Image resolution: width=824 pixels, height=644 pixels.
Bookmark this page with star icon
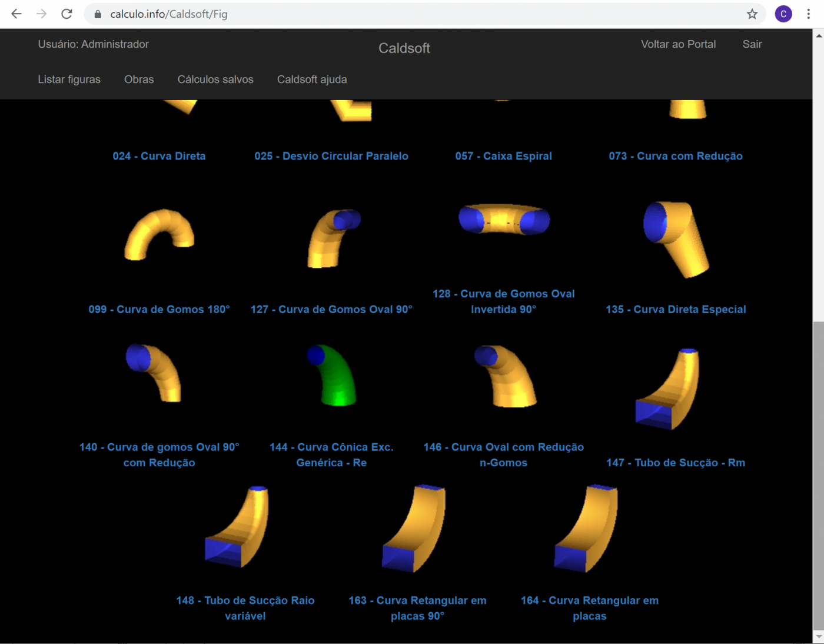point(752,14)
